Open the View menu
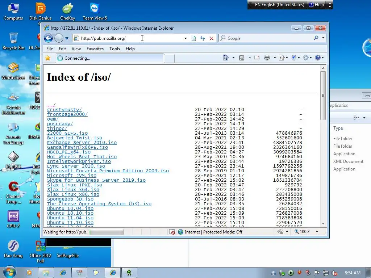This screenshot has width=371, height=278. (76, 49)
